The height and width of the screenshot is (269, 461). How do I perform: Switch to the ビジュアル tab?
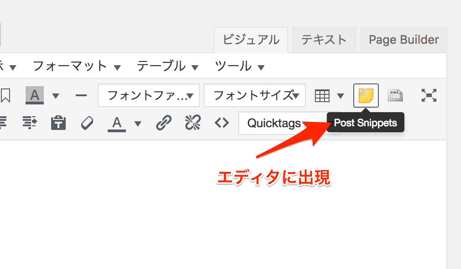tap(251, 40)
